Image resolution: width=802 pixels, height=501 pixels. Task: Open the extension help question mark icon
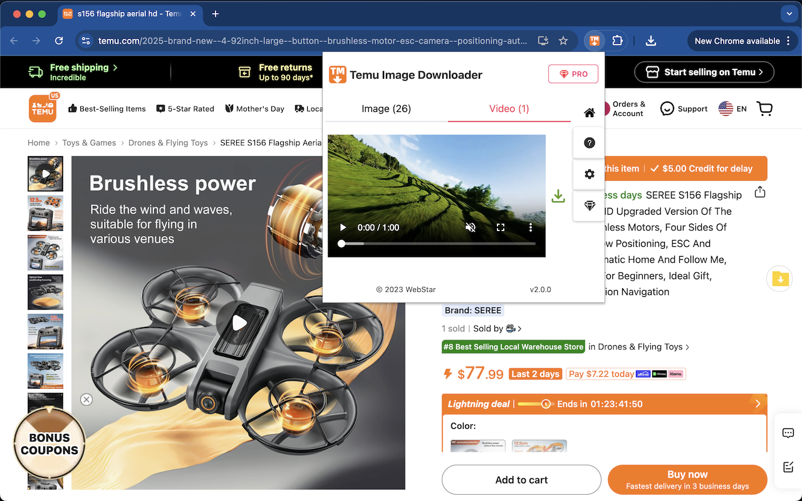[x=589, y=142]
